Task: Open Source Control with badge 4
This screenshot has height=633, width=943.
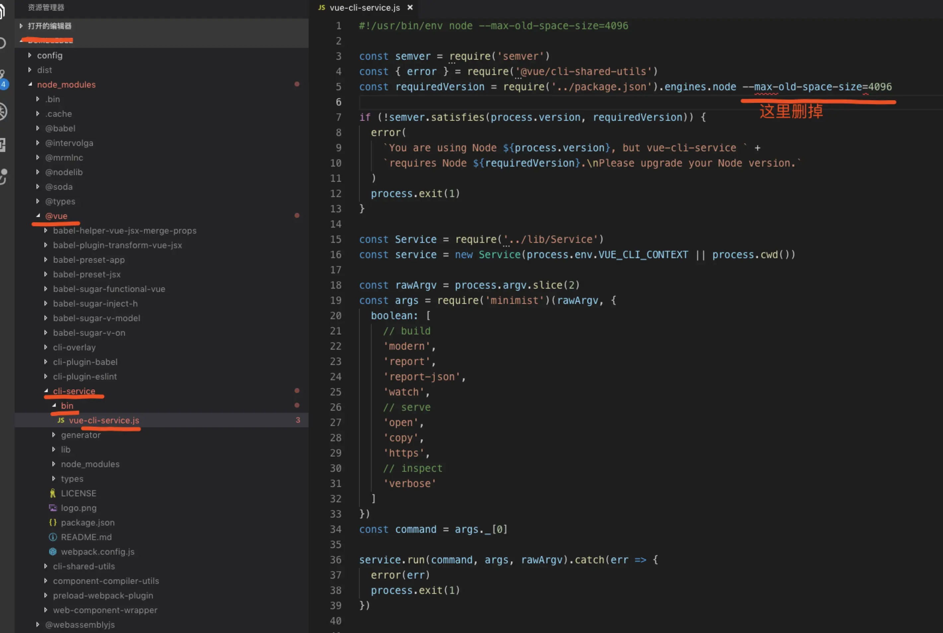Action: pyautogui.click(x=3, y=80)
